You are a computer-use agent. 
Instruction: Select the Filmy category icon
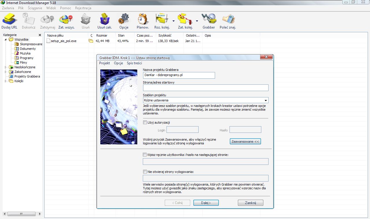(16, 63)
